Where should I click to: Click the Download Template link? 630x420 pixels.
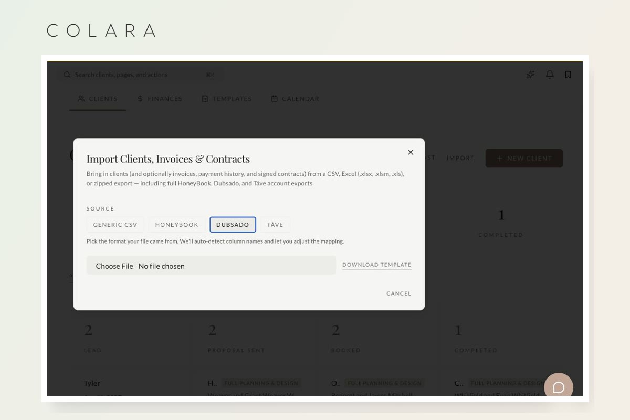coord(377,265)
